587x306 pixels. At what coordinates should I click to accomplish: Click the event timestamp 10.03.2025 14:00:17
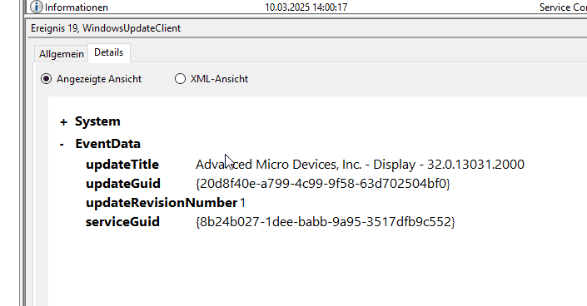[306, 7]
